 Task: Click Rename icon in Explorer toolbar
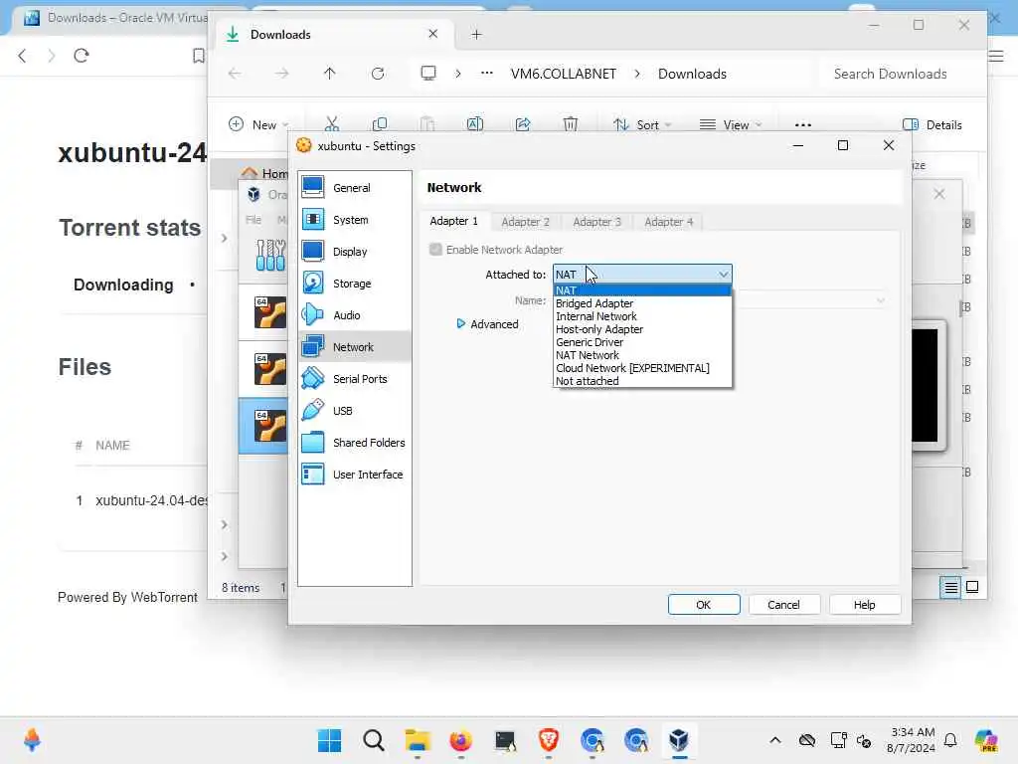click(475, 123)
